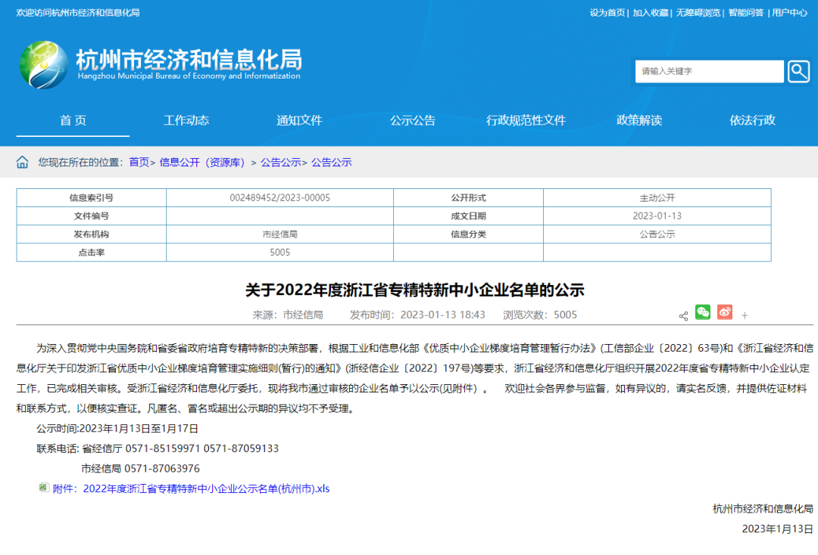Open the 公示公告 navigation item
818x555 pixels.
tap(413, 120)
